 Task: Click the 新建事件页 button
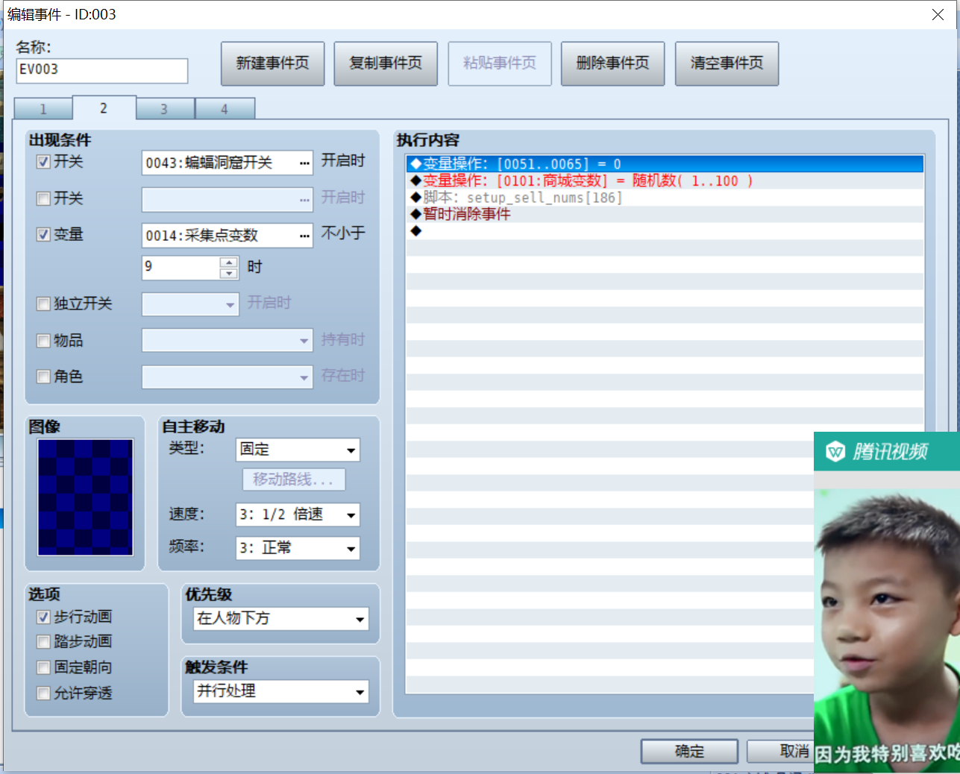(x=273, y=63)
